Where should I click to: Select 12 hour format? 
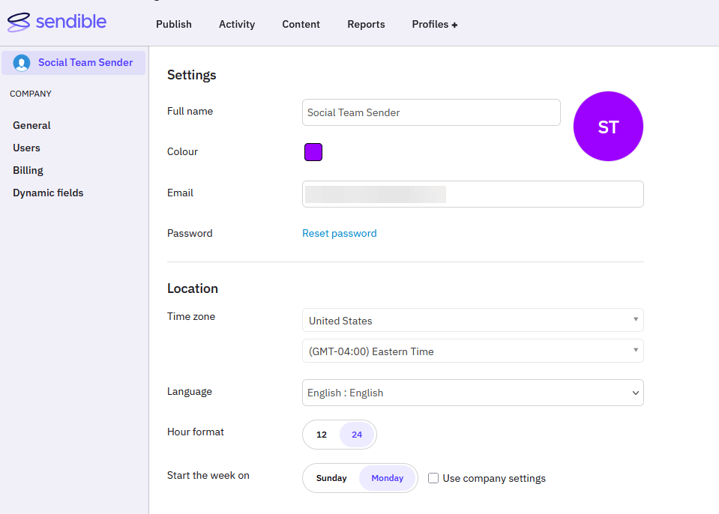coord(322,435)
